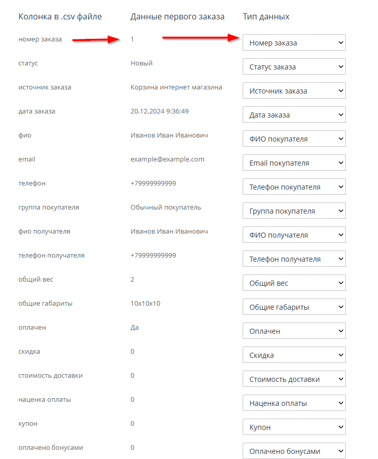Open the ФИО покупателя dropdown
The height and width of the screenshot is (459, 378).
(294, 139)
